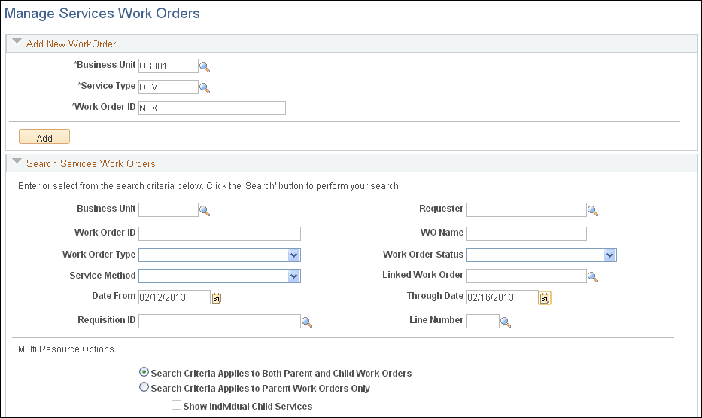
Task: Click the Line Number input field
Action: (x=482, y=322)
